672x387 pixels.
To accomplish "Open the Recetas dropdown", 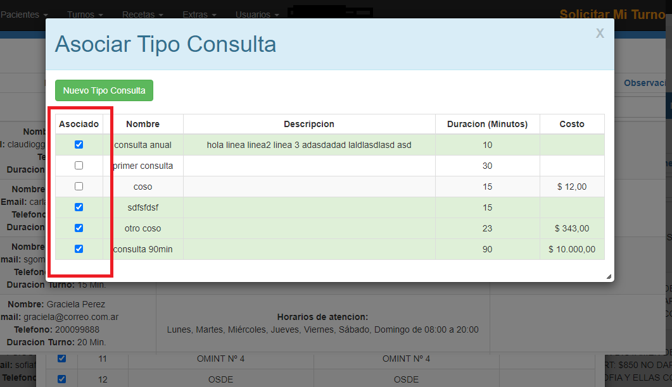I will [143, 14].
